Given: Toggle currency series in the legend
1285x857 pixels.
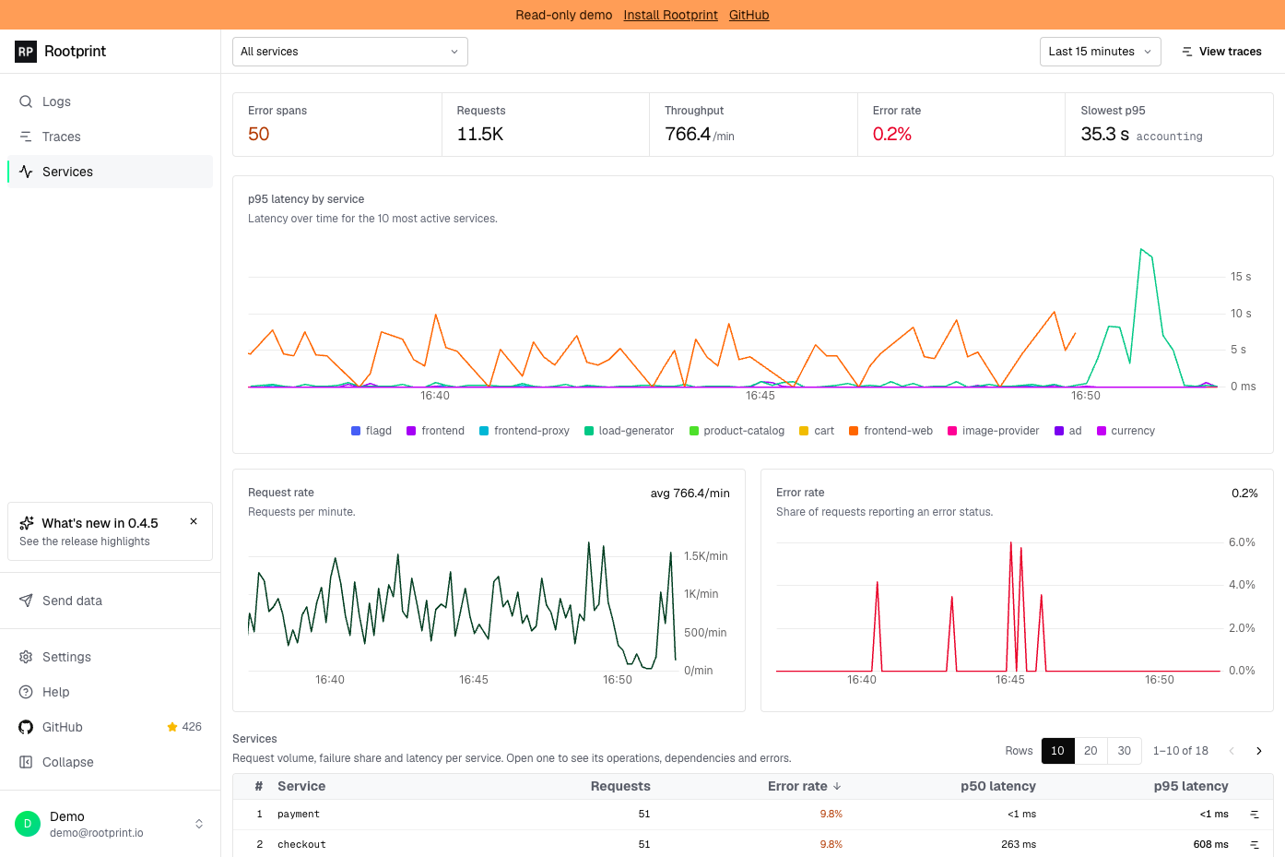Looking at the screenshot, I should pyautogui.click(x=1126, y=431).
